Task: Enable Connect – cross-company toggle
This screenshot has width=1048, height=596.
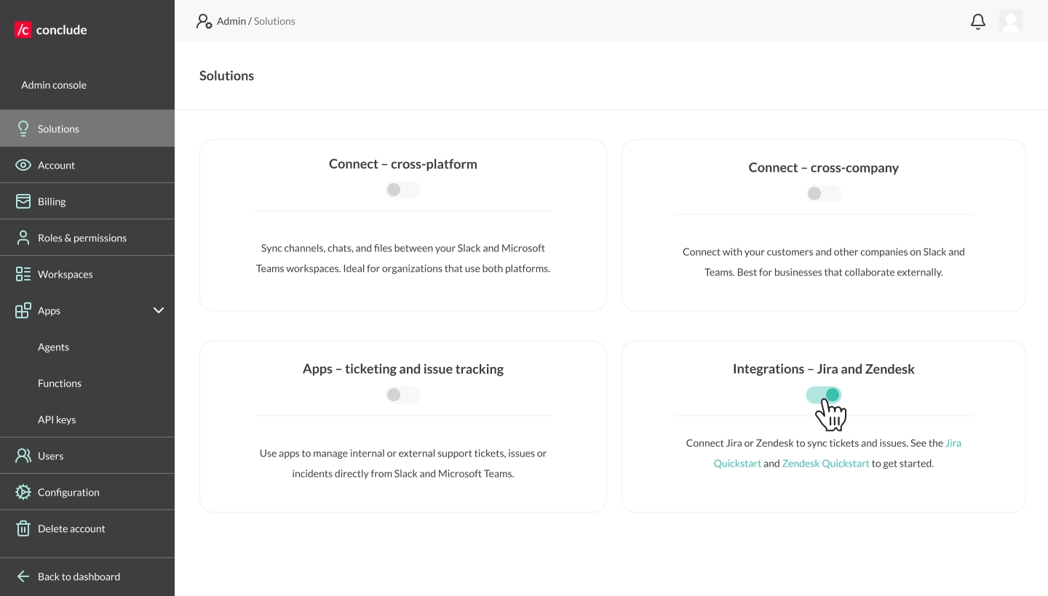Action: point(824,193)
